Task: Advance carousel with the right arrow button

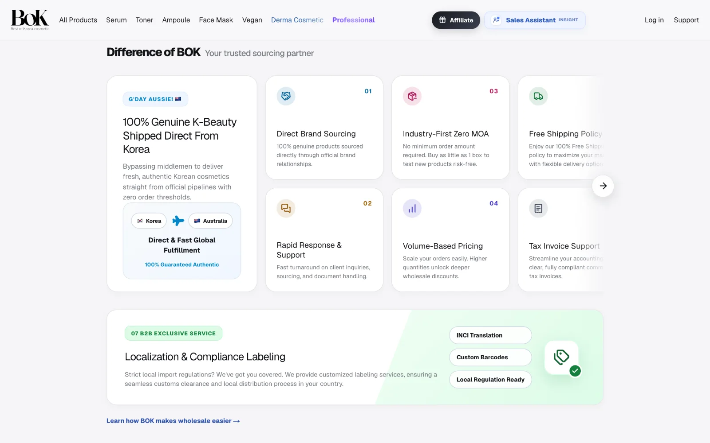Action: 603,186
